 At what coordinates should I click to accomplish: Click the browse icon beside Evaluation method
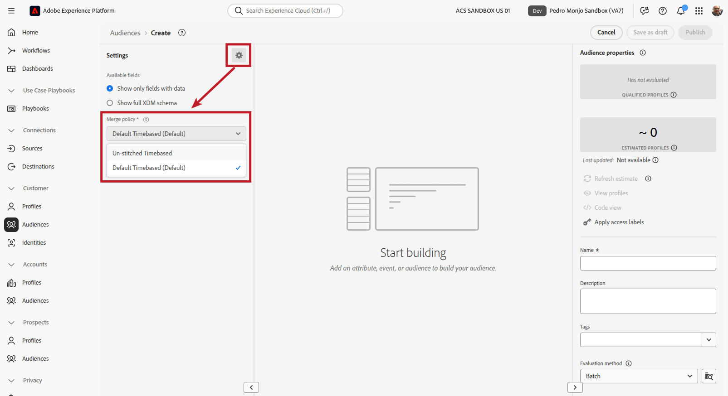click(x=709, y=376)
